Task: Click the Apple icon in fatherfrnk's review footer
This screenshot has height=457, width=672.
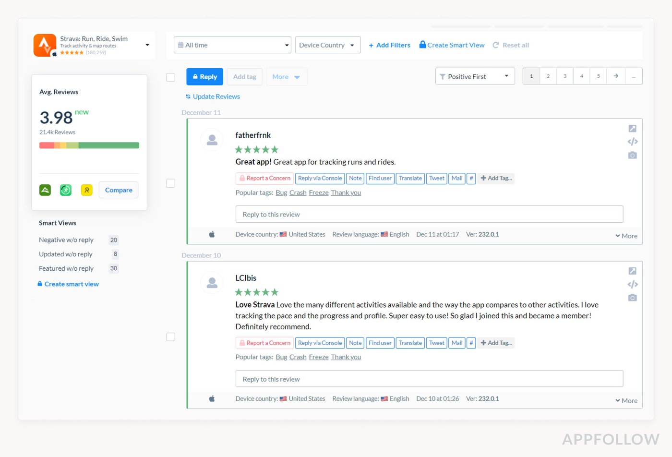Action: [x=212, y=234]
